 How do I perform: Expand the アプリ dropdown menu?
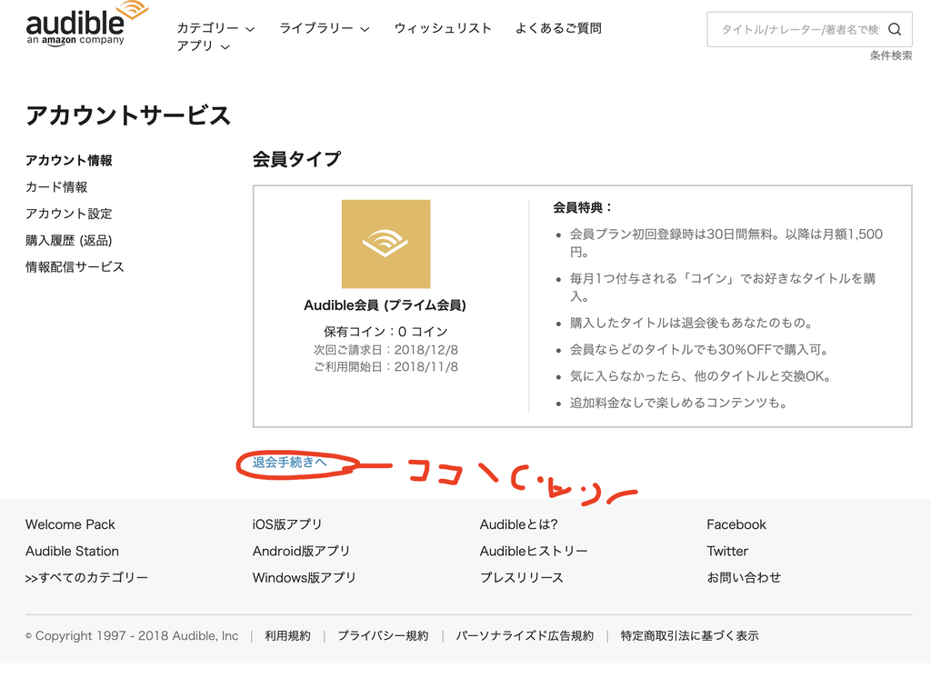(203, 45)
